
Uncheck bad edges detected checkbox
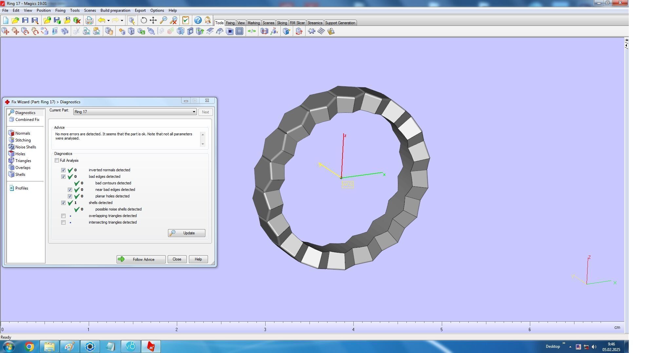click(x=63, y=176)
